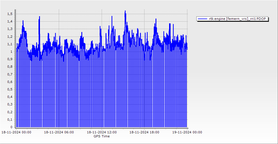Click the 1,2 value on Y axis
This screenshot has width=278, height=144.
[10, 37]
